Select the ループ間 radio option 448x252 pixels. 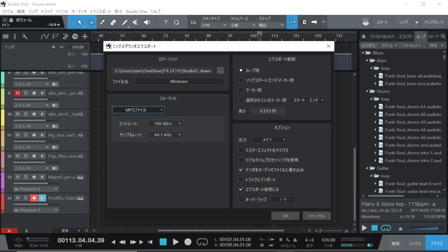tap(241, 70)
